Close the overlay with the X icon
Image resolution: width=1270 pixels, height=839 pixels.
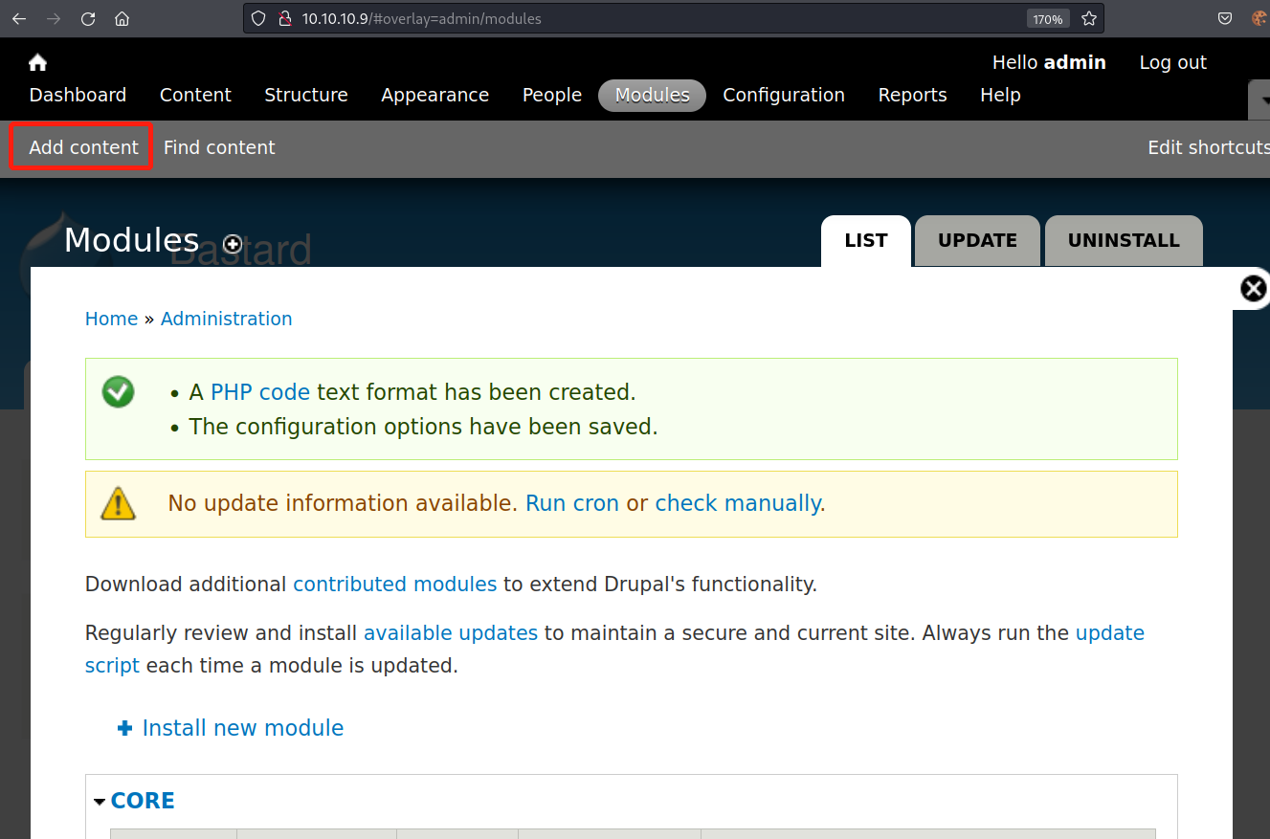tap(1253, 289)
